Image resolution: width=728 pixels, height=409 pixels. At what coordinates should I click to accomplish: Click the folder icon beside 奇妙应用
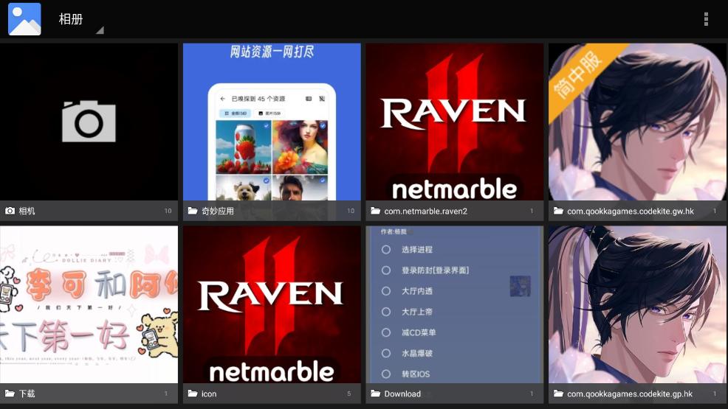click(x=193, y=211)
